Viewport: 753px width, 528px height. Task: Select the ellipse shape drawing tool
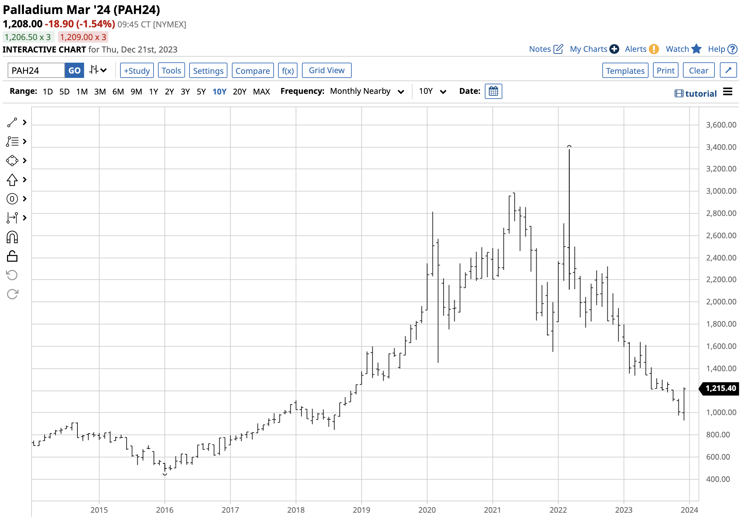(x=12, y=161)
